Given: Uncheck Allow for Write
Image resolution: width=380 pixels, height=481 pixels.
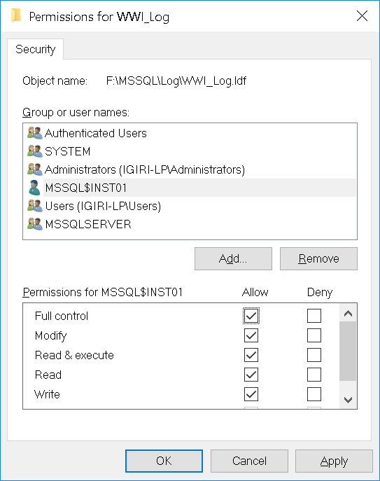Looking at the screenshot, I should pos(251,394).
